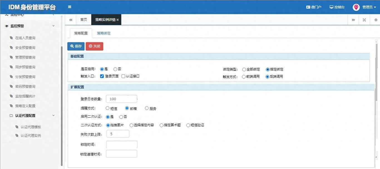The height and width of the screenshot is (169, 380).
Task: Toggle the hamburger menu icon in header
Action: click(70, 7)
